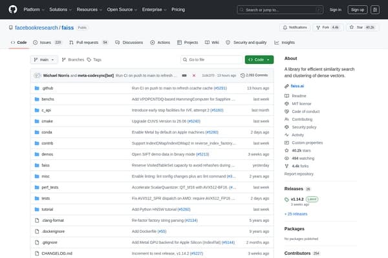Image resolution: width=388 pixels, height=258 pixels.
Task: Fork the repository with Fork button
Action: coord(327,27)
